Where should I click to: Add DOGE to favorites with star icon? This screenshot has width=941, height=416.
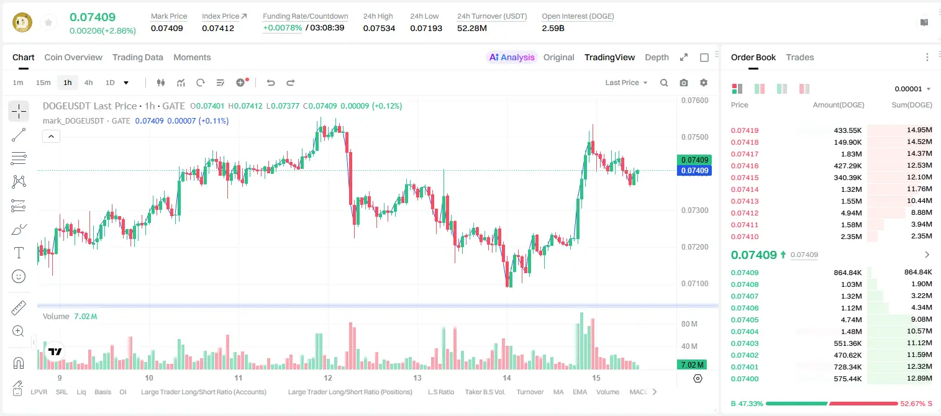pos(48,22)
